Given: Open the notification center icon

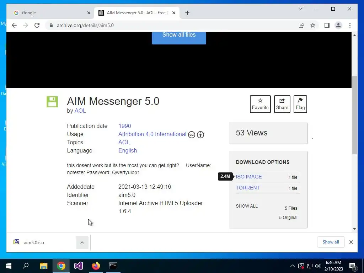Looking at the screenshot, I should coord(353,266).
